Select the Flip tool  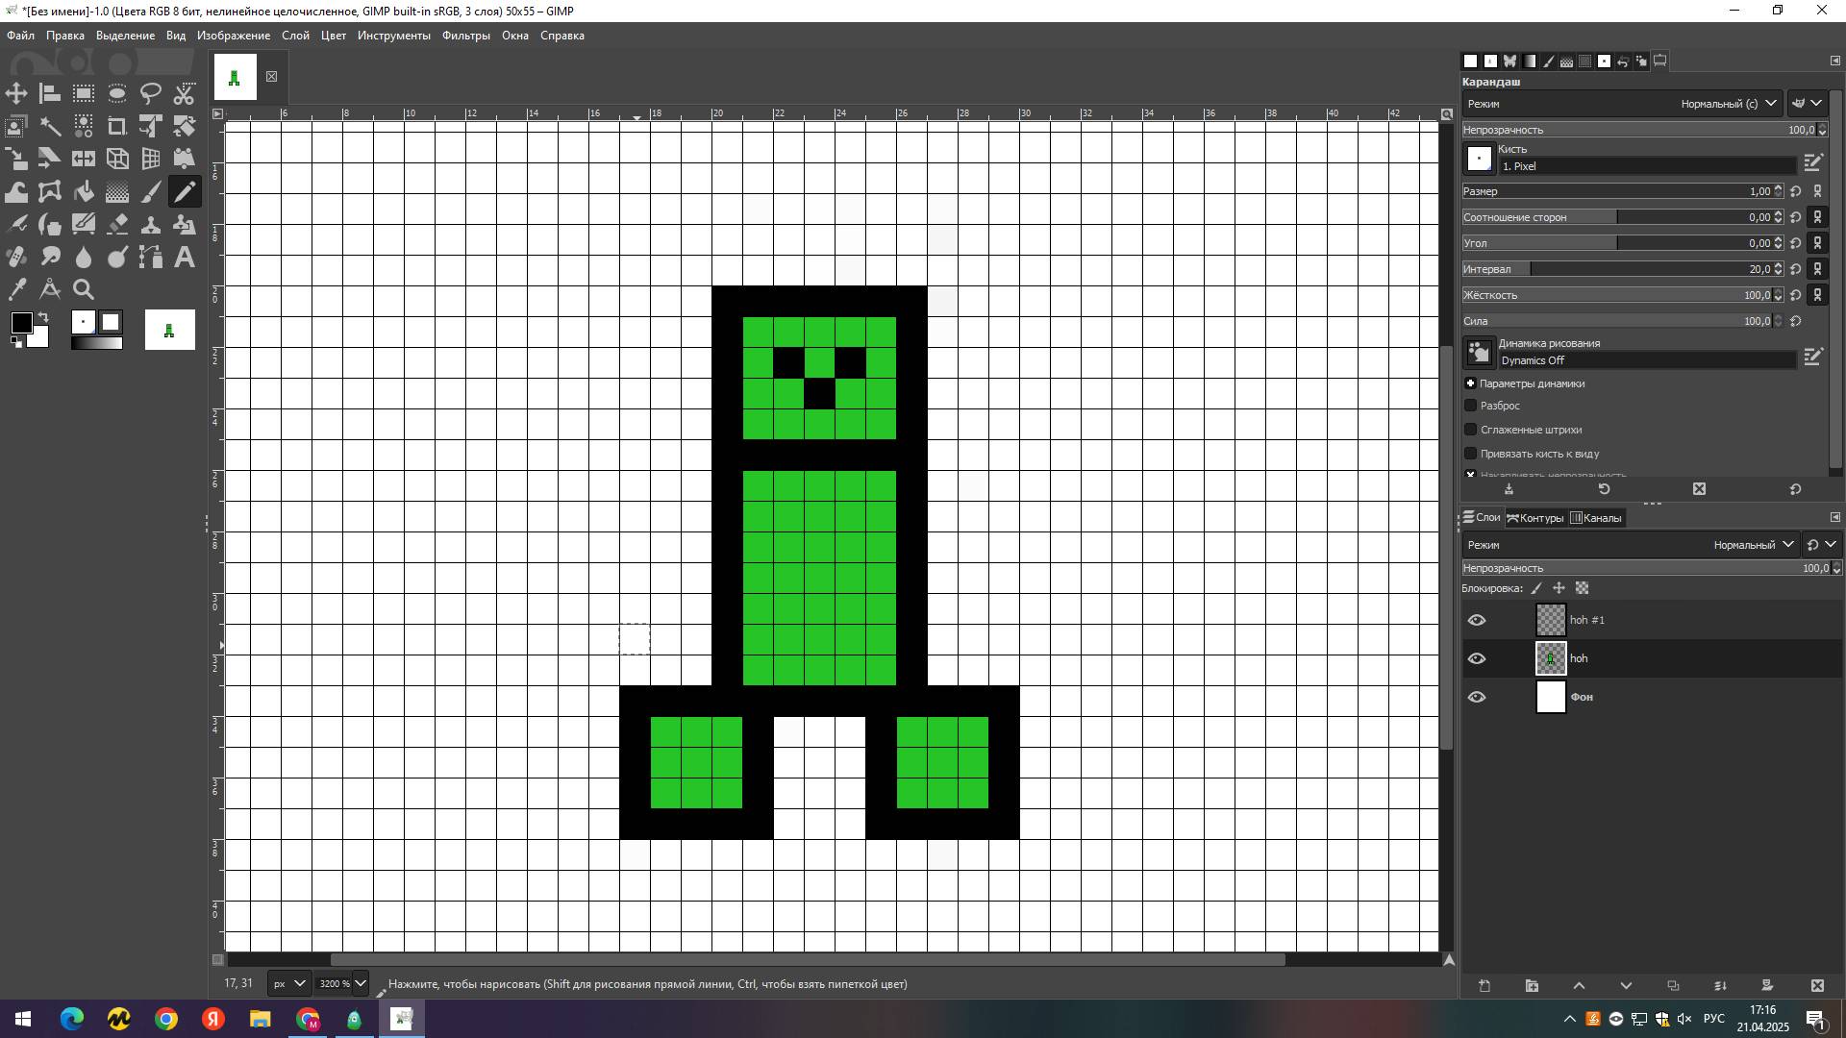tap(84, 159)
